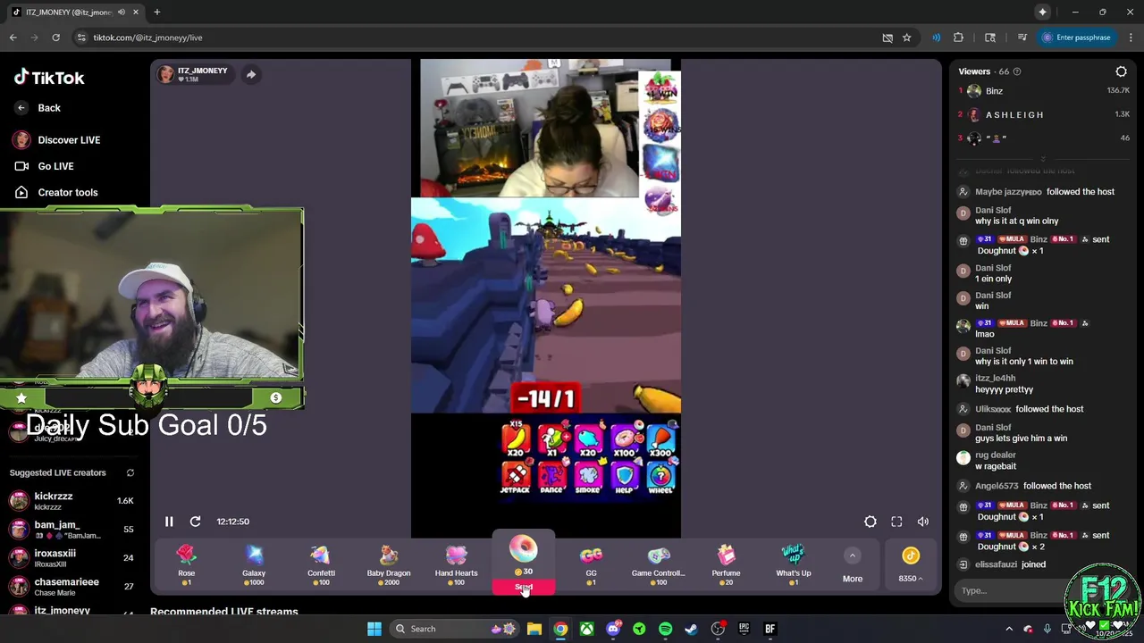Reload the live stream player
Viewport: 1144px width, 643px height.
pos(195,522)
